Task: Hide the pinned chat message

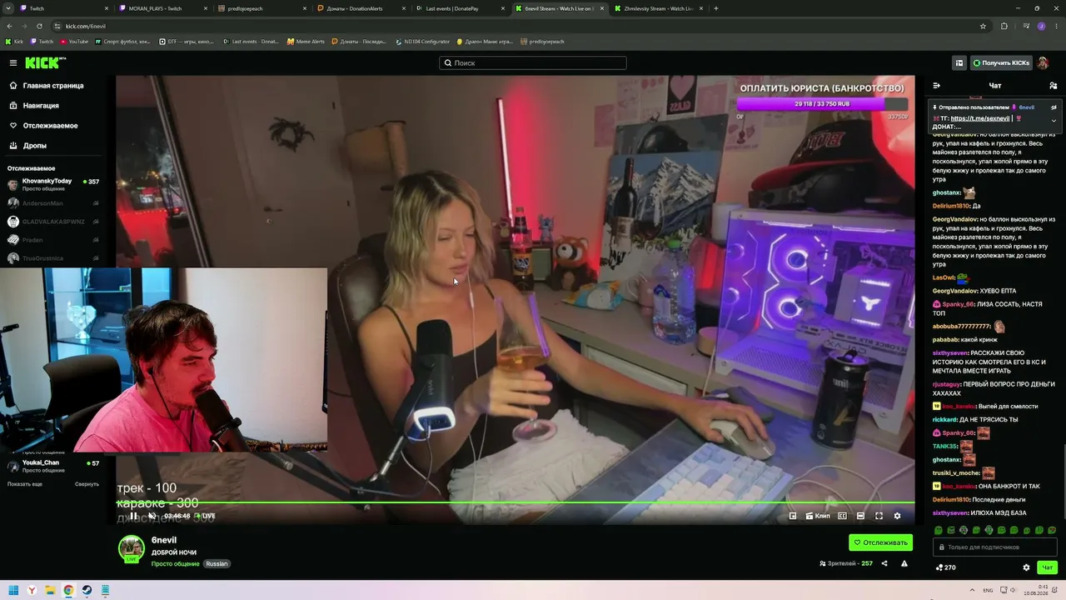Action: click(1054, 107)
